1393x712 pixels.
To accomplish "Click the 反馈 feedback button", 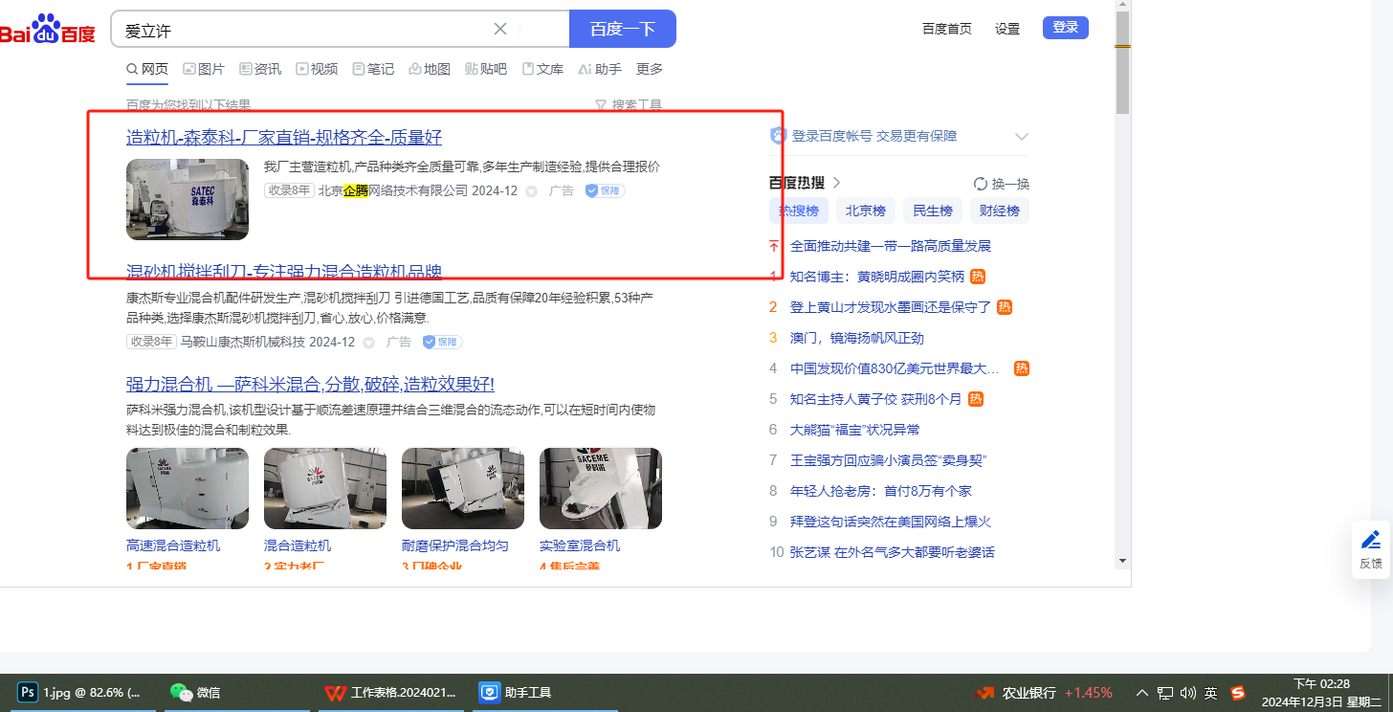I will 1371,549.
